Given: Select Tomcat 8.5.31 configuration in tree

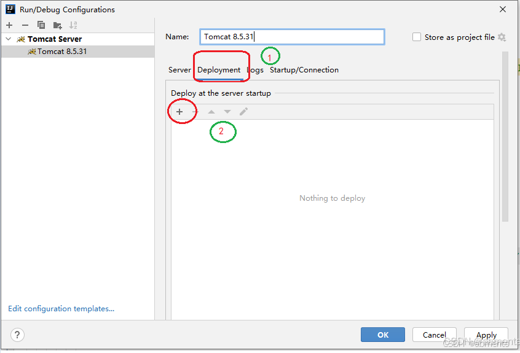Looking at the screenshot, I should click(x=78, y=52).
